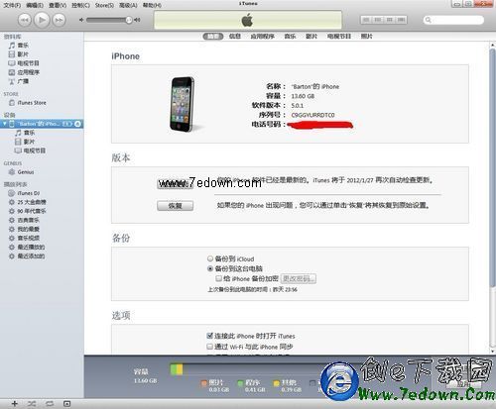Toggle the shuffle button at bottom

32,404
